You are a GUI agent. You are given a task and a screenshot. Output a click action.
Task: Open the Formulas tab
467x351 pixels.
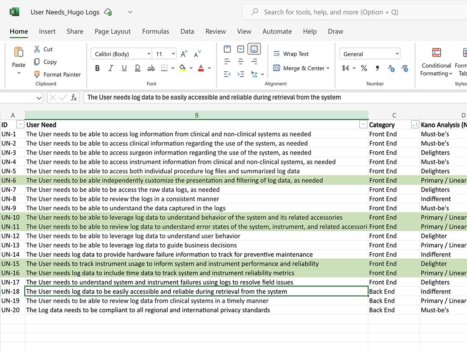click(x=155, y=31)
